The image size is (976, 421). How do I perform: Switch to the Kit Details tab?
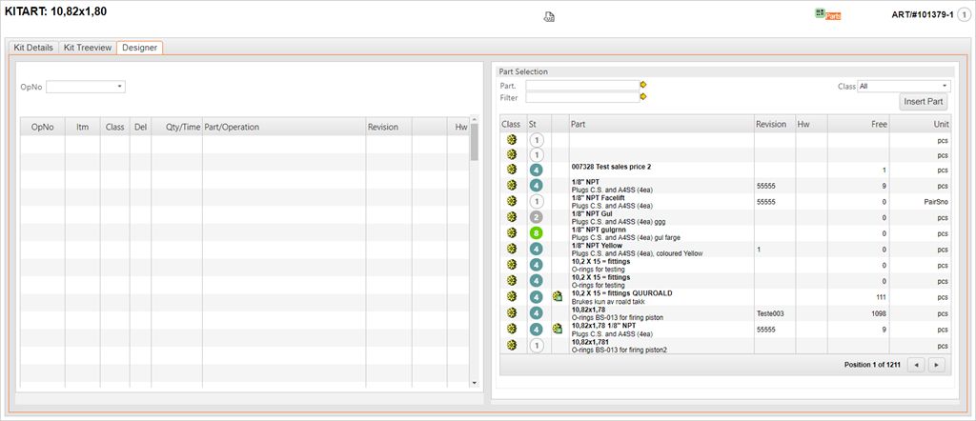tap(33, 47)
